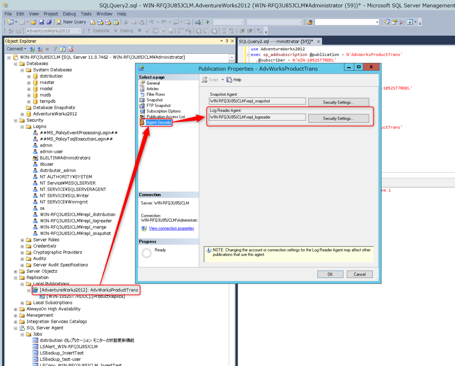Image resolution: width=455 pixels, height=366 pixels.
Task: Select the General page in Publication Properties
Action: tap(153, 83)
